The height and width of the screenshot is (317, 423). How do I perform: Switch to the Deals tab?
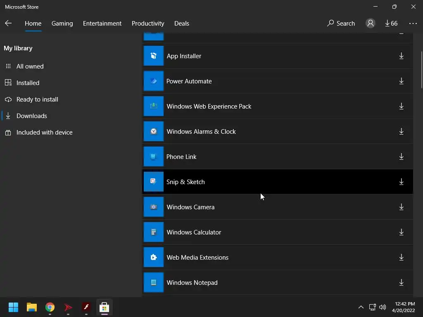click(182, 24)
